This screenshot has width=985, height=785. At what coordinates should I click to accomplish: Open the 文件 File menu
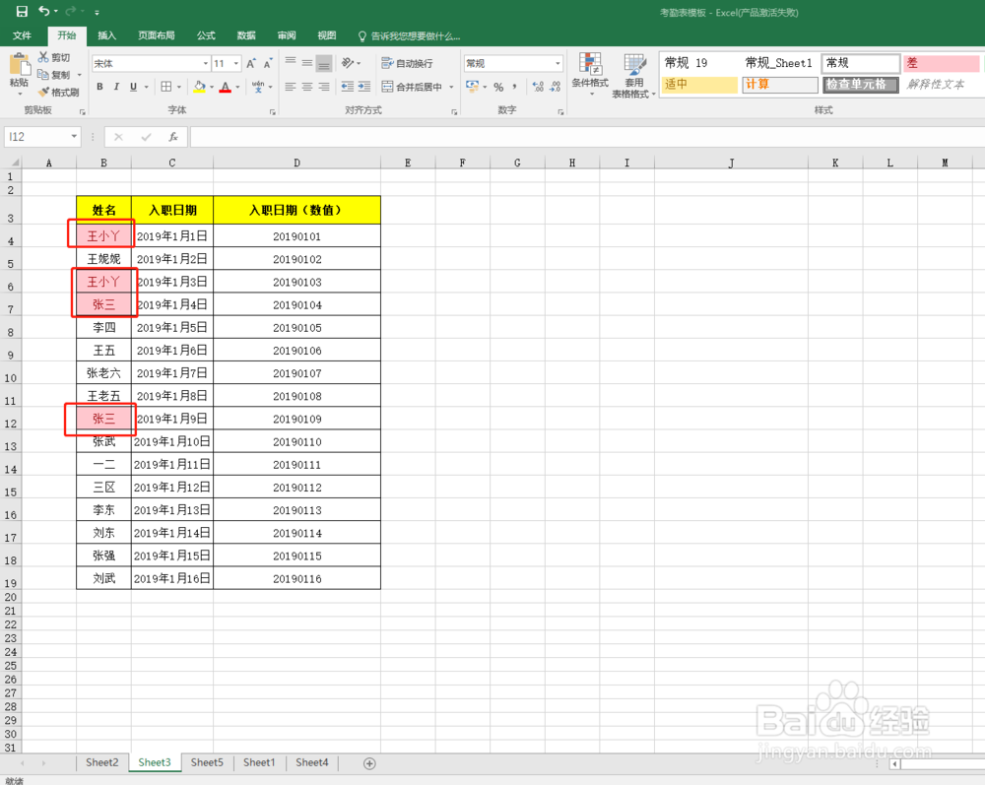click(x=22, y=35)
